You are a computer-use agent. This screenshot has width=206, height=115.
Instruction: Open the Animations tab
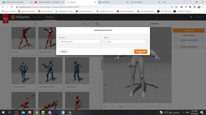(50, 17)
